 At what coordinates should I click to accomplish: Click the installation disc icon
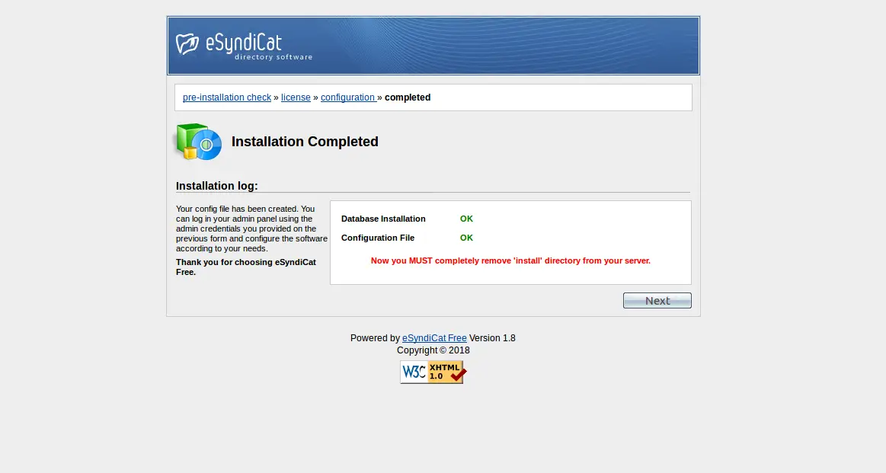198,142
